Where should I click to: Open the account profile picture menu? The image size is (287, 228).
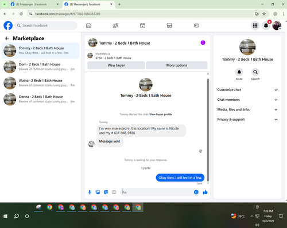tap(277, 26)
